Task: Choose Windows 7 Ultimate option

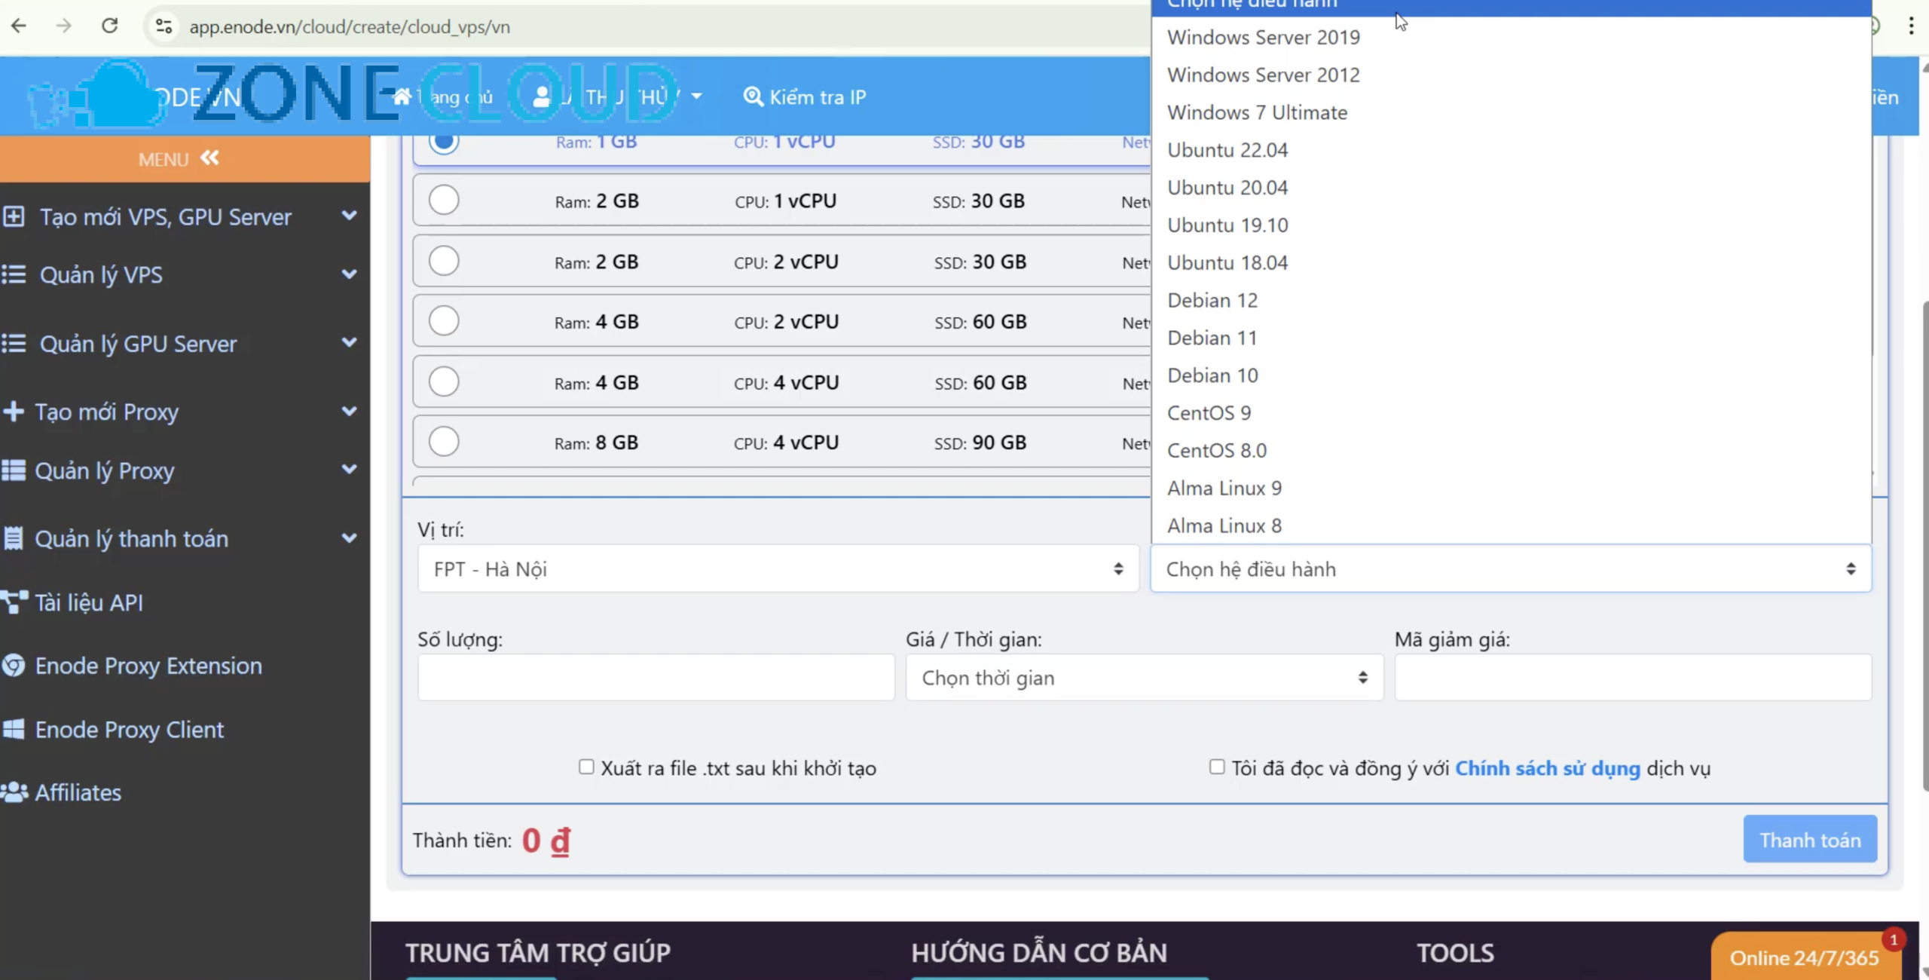Action: pos(1511,112)
